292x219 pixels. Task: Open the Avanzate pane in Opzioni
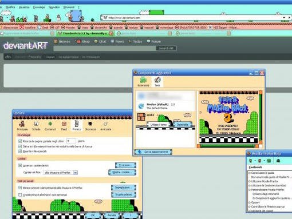pyautogui.click(x=105, y=126)
